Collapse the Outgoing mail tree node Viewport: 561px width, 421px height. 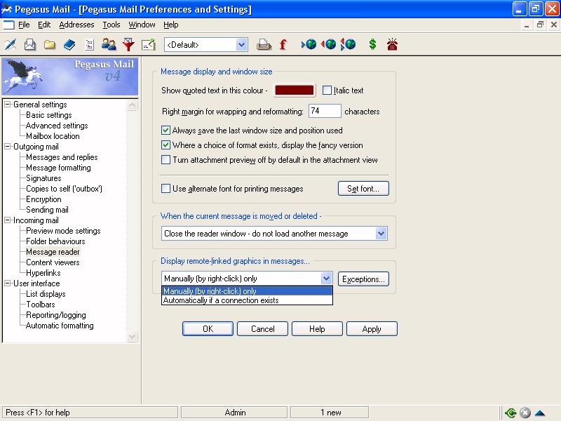[7, 147]
